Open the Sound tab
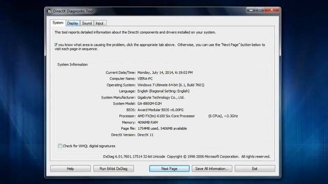Screen dimensions: 328x184 click(87, 23)
